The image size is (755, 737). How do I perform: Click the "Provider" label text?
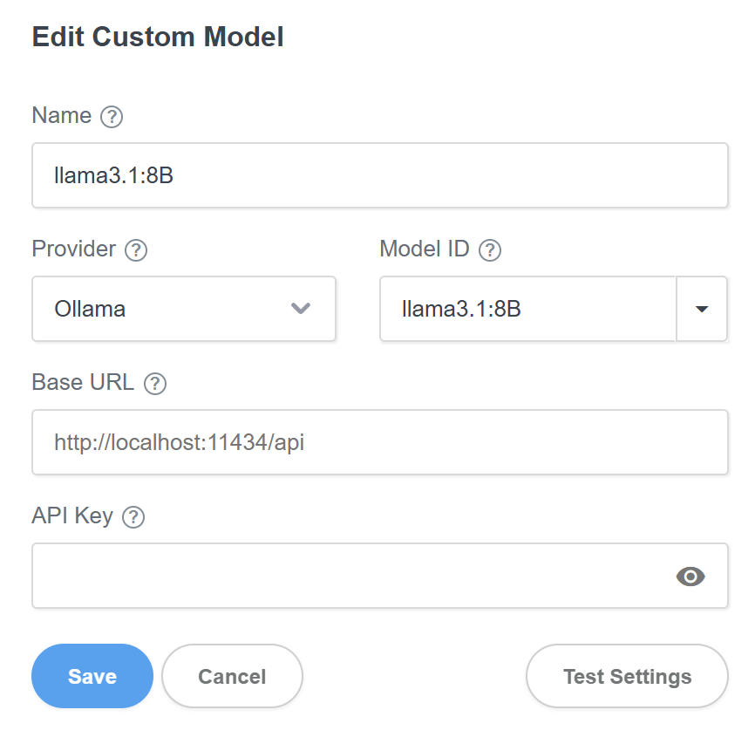[73, 249]
